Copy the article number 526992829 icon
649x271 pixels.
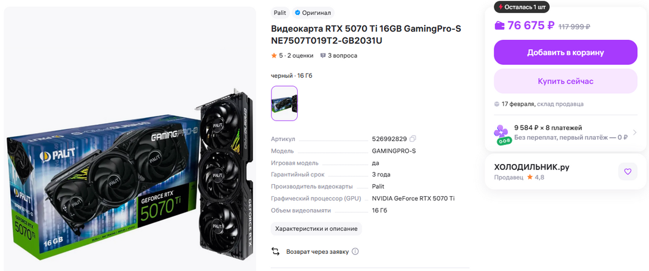pos(412,139)
